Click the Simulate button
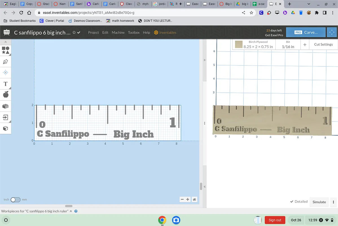 pos(319,202)
